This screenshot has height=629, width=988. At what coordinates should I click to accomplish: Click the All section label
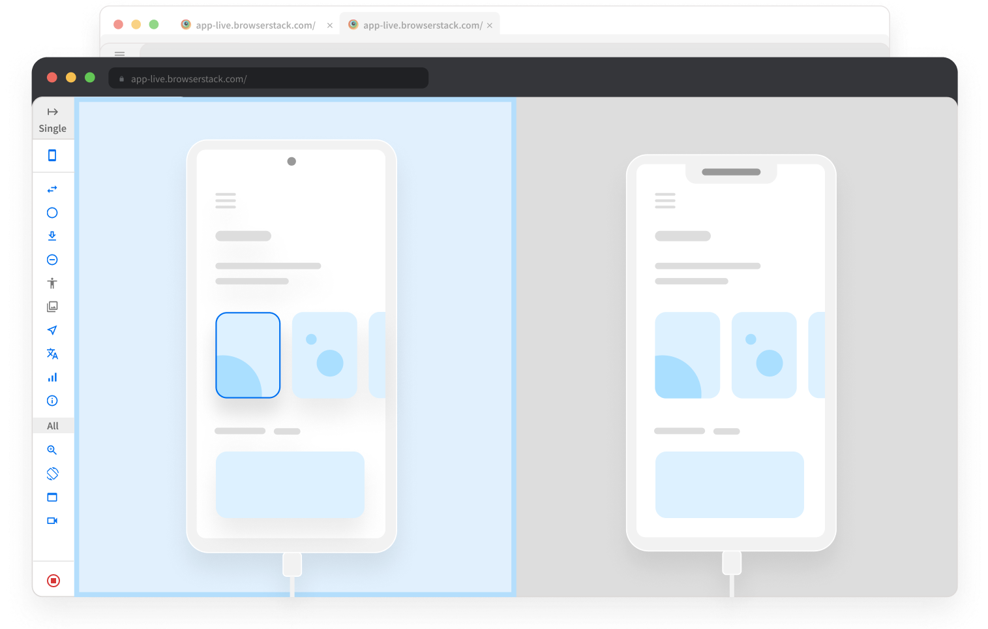point(53,426)
